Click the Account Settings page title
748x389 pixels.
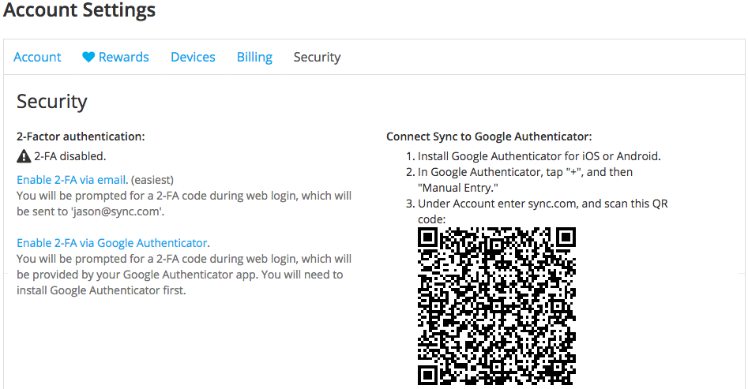pyautogui.click(x=79, y=11)
